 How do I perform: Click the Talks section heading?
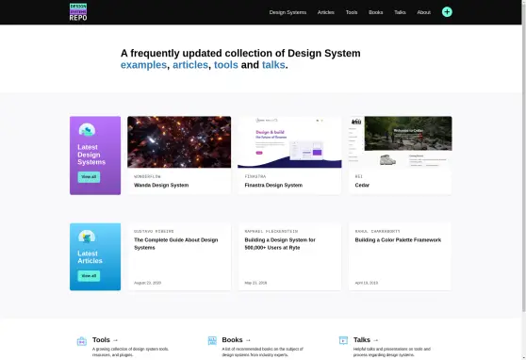(366, 340)
